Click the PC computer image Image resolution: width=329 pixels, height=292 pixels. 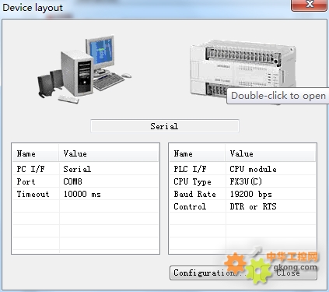[84, 69]
